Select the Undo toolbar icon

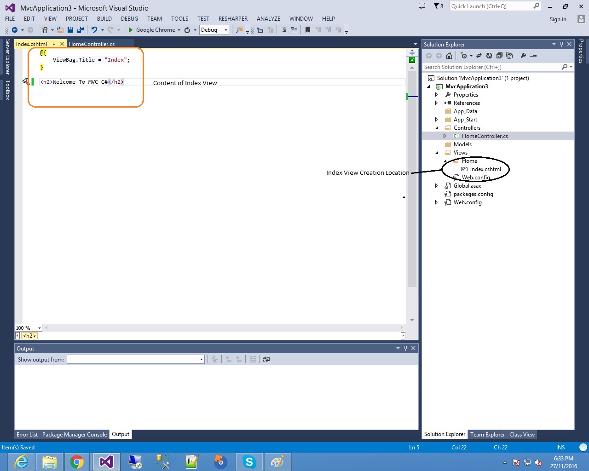tap(95, 29)
